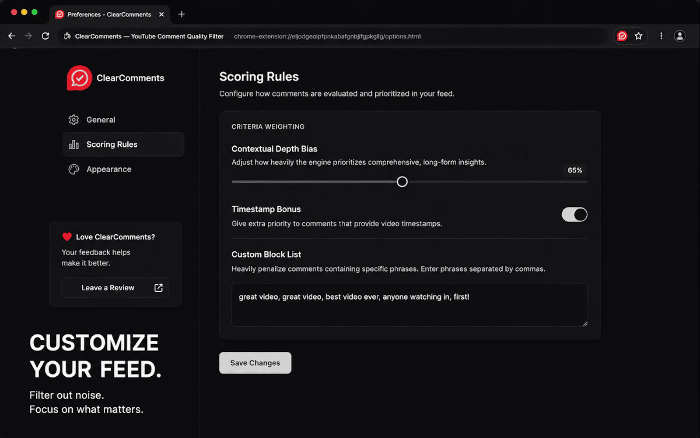Click the Save Changes button

click(255, 363)
